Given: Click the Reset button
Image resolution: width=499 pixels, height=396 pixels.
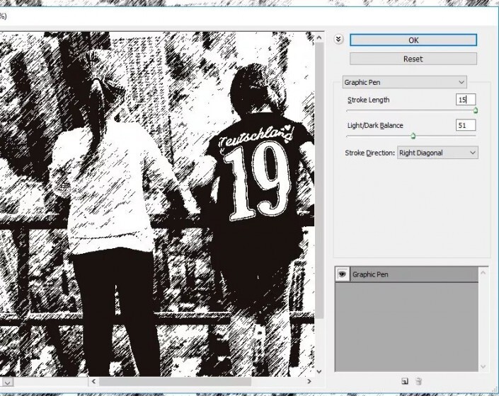Looking at the screenshot, I should pos(413,59).
